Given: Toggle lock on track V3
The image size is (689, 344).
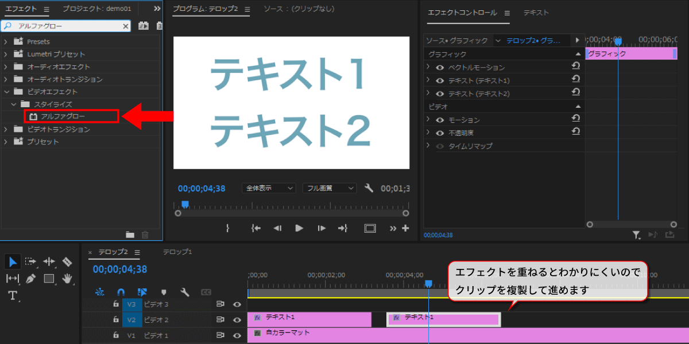Looking at the screenshot, I should tap(115, 304).
